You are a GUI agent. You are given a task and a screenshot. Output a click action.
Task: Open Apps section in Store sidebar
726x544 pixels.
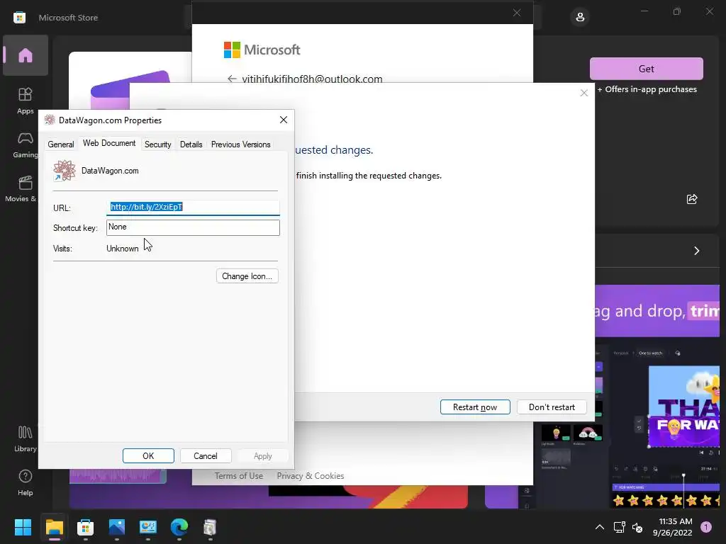tap(26, 101)
